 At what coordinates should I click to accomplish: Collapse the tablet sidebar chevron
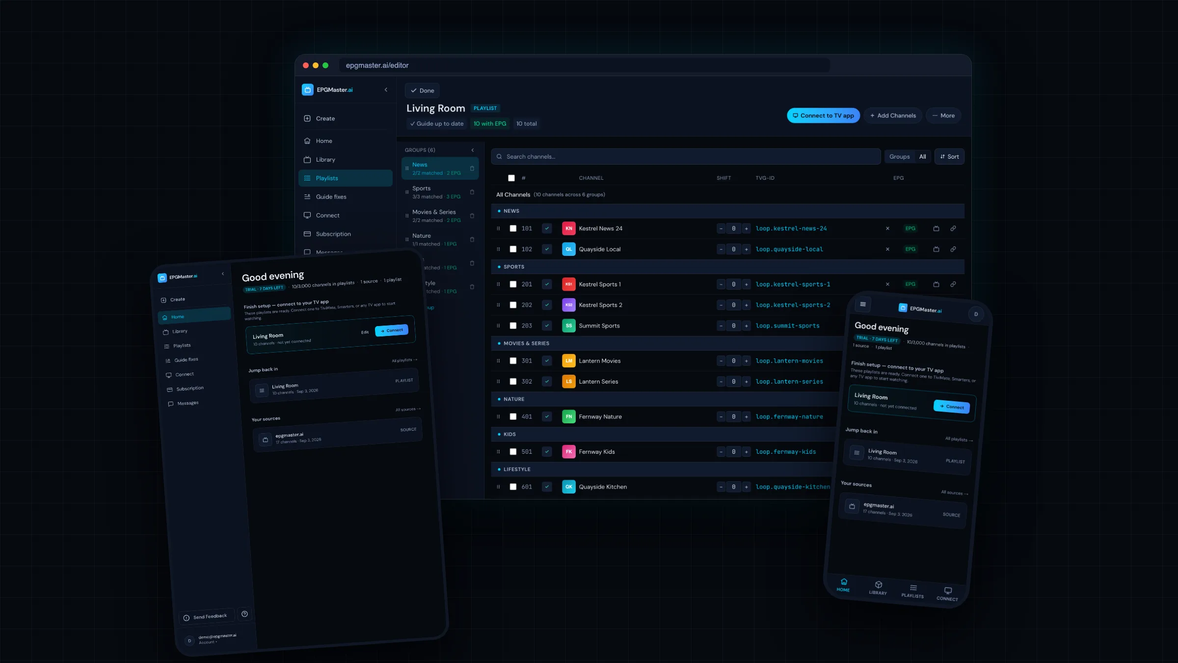223,274
